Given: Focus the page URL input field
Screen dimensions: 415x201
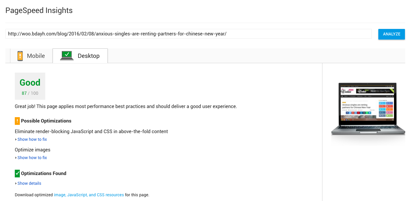Looking at the screenshot, I should (188, 34).
